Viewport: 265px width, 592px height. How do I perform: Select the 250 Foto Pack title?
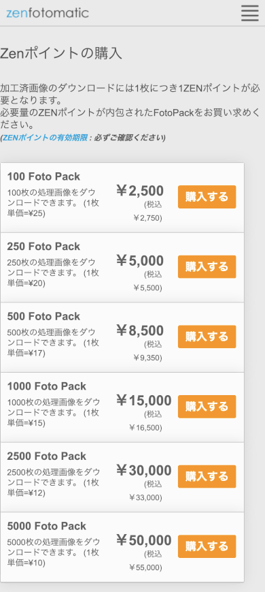click(43, 247)
